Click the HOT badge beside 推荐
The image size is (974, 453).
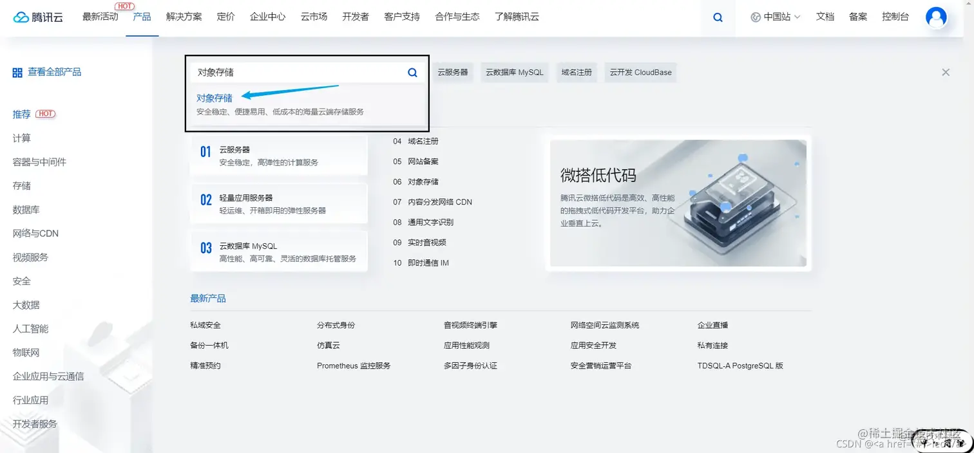point(45,113)
